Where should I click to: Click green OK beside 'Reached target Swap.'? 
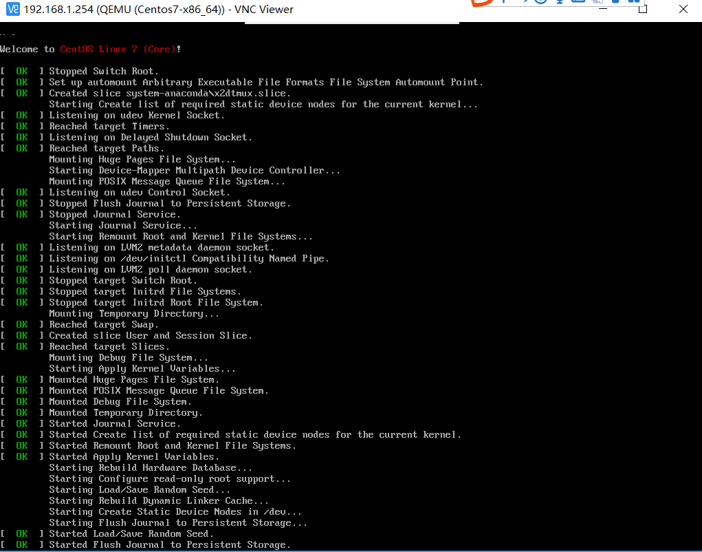21,324
